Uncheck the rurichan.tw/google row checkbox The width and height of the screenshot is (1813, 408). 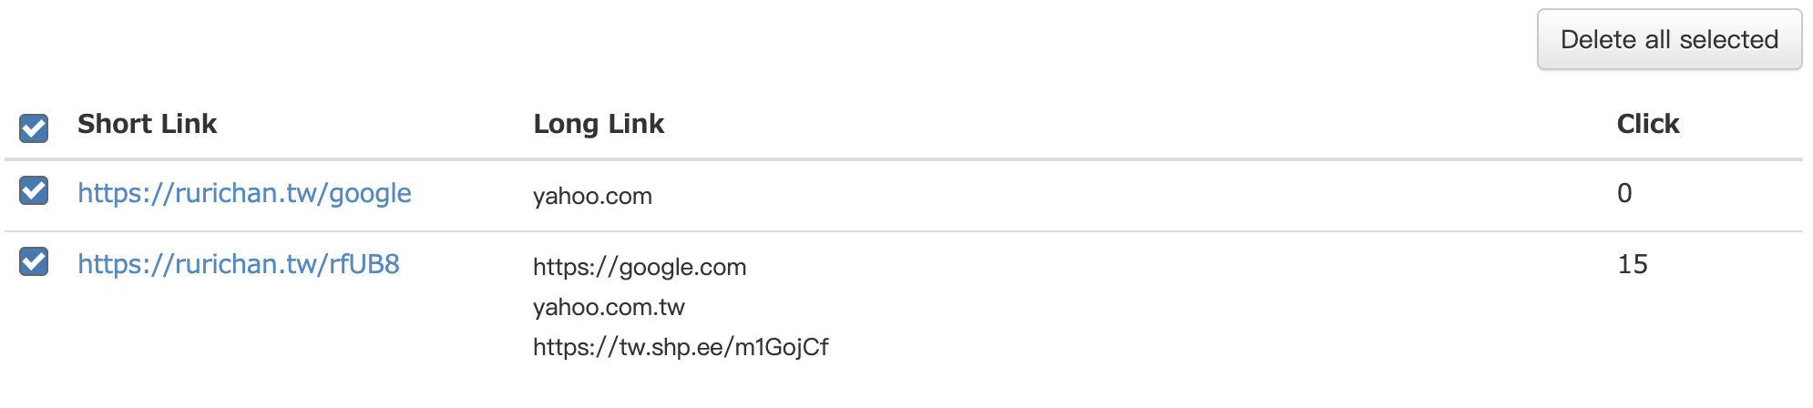(34, 190)
